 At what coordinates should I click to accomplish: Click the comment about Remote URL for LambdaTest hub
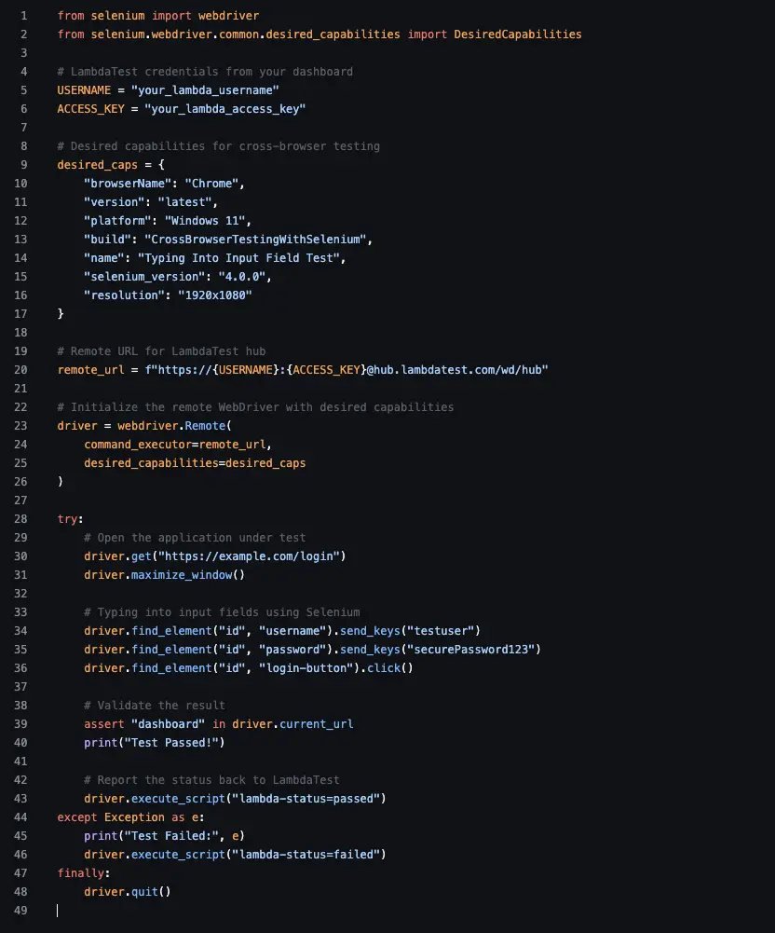(161, 351)
